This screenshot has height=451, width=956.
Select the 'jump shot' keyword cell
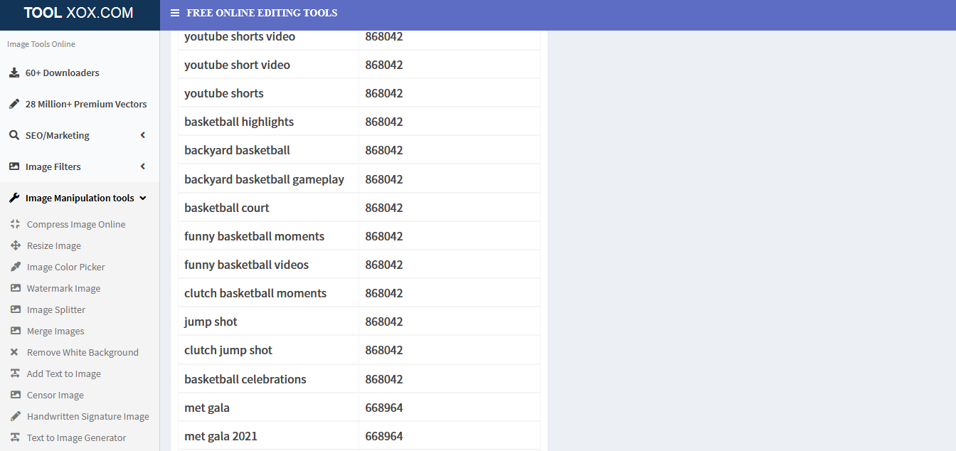click(x=269, y=322)
